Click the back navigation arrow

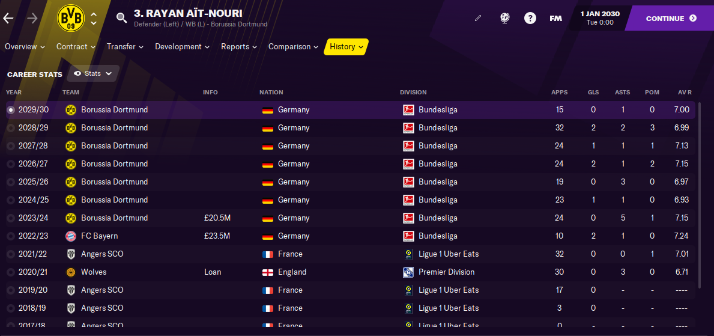[8, 18]
